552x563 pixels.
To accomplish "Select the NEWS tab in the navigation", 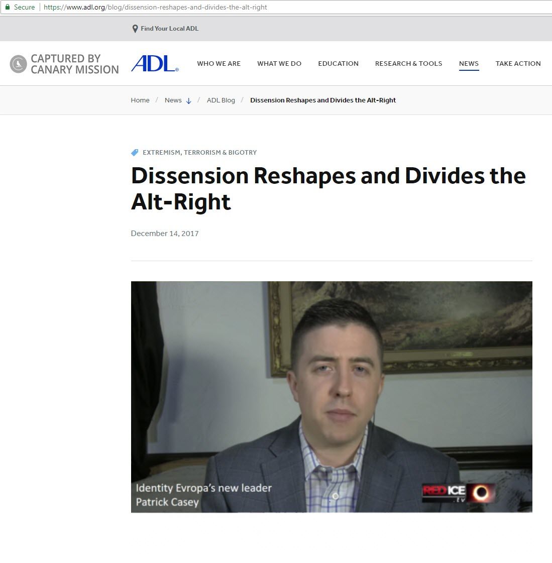I will point(469,63).
